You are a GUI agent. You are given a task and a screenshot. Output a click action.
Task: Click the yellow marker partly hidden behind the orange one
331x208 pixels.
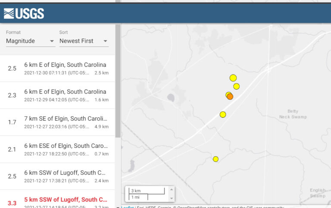228,94
